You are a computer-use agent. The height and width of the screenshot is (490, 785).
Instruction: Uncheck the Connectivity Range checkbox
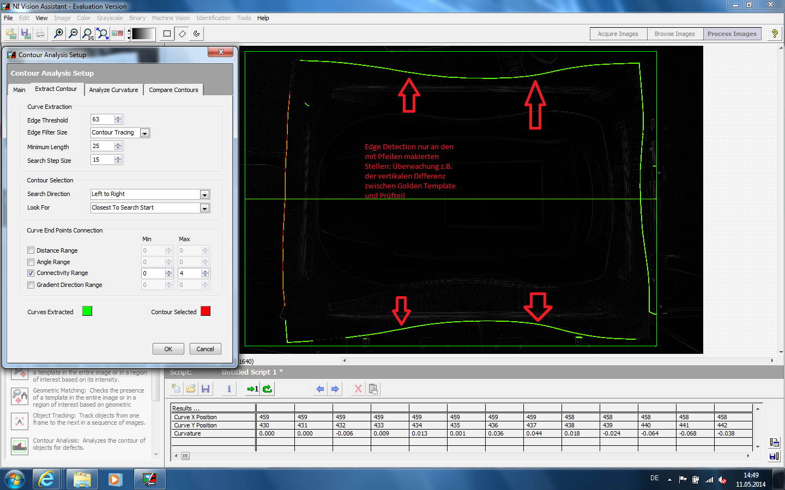(31, 273)
